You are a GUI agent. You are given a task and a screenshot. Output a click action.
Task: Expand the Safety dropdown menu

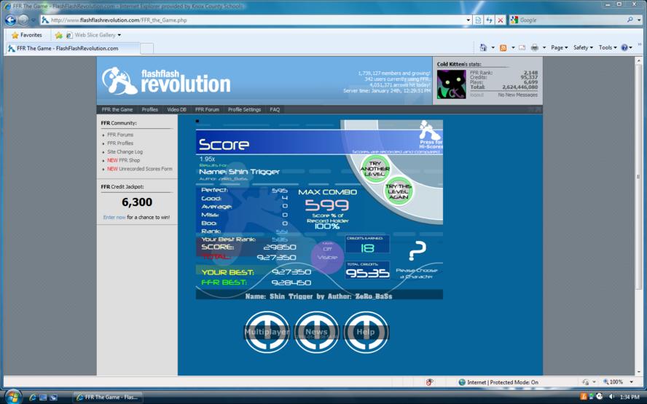[x=583, y=48]
